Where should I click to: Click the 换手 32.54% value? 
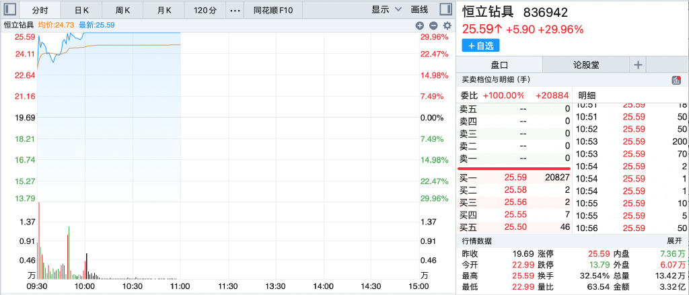pyautogui.click(x=595, y=276)
